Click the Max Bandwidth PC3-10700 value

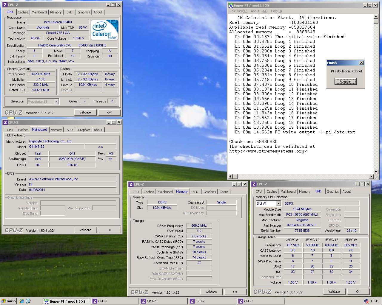302,215
